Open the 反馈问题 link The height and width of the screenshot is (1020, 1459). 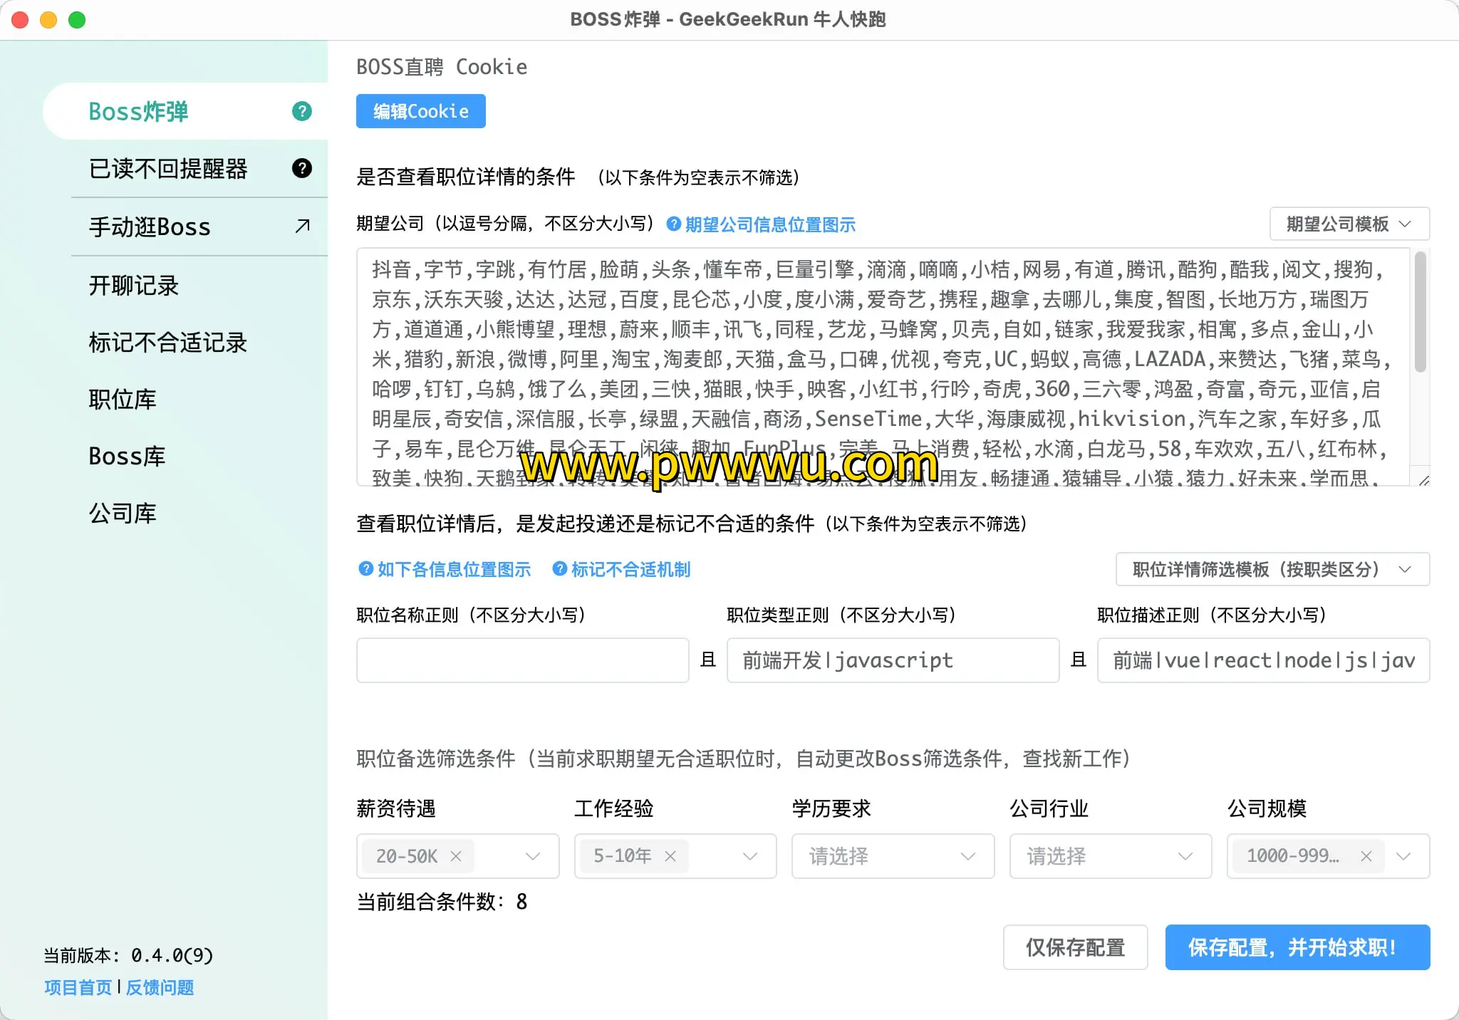point(160,987)
